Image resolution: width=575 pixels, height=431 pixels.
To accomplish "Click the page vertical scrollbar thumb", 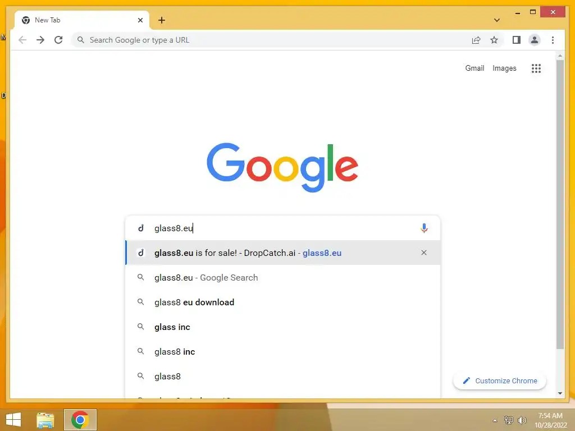I will 560,204.
